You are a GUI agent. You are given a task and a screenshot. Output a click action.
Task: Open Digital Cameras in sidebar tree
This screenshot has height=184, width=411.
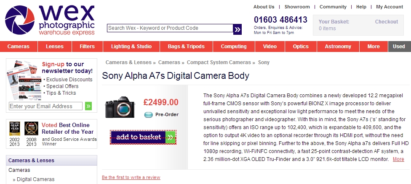(x=35, y=179)
